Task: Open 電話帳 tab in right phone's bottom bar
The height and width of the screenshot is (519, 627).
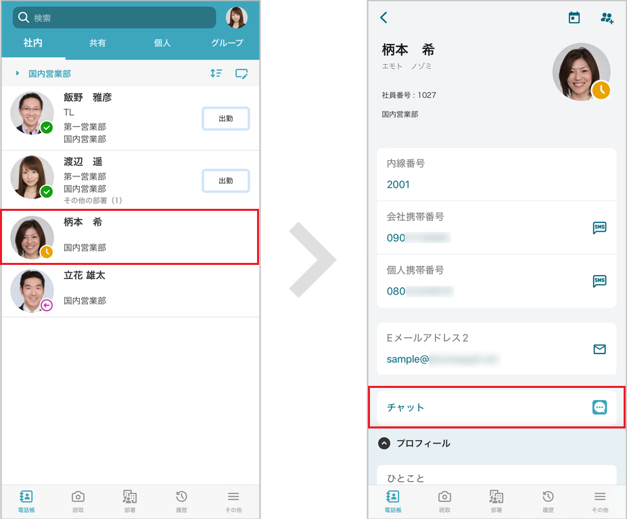Action: click(x=393, y=502)
